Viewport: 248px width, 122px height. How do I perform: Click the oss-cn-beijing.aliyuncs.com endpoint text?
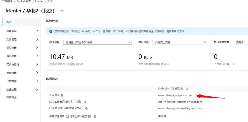point(175,95)
